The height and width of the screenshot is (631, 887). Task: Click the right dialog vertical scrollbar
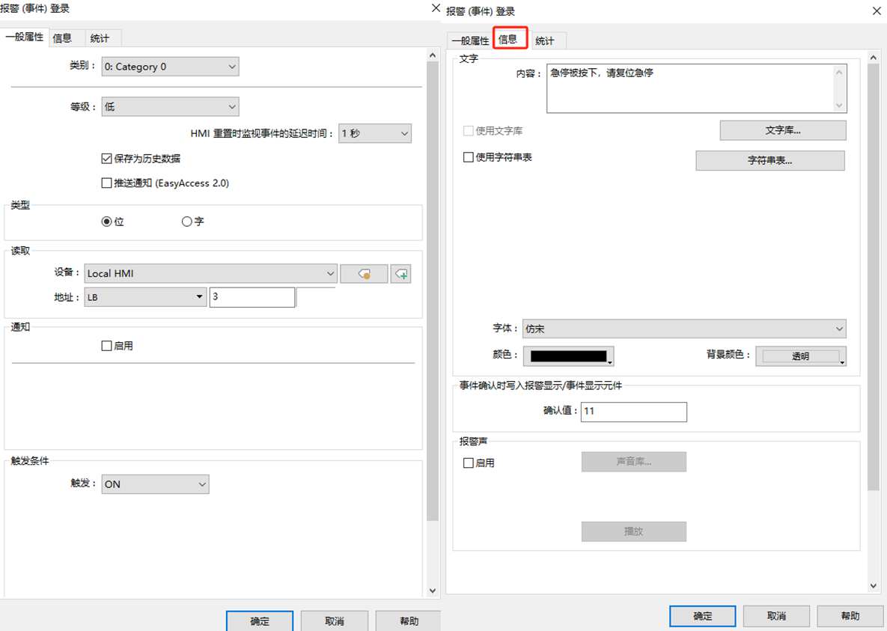click(x=874, y=277)
